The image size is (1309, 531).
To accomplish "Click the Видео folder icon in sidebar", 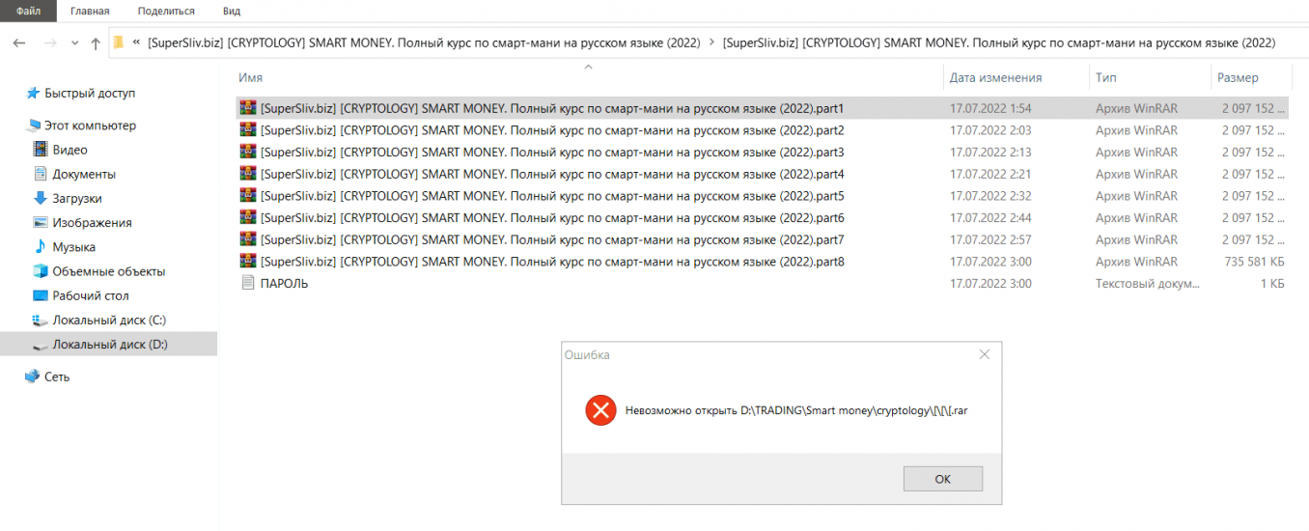I will pos(40,150).
